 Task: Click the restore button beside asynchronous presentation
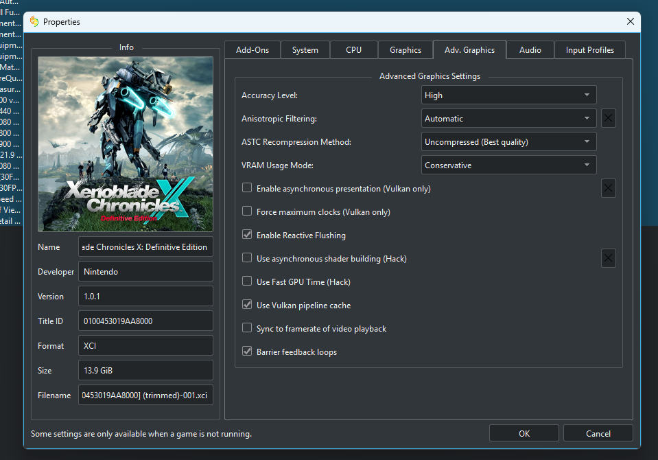608,188
